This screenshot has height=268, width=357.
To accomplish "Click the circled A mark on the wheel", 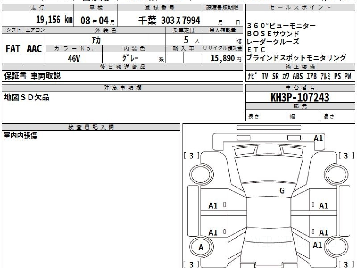I will (201, 247).
